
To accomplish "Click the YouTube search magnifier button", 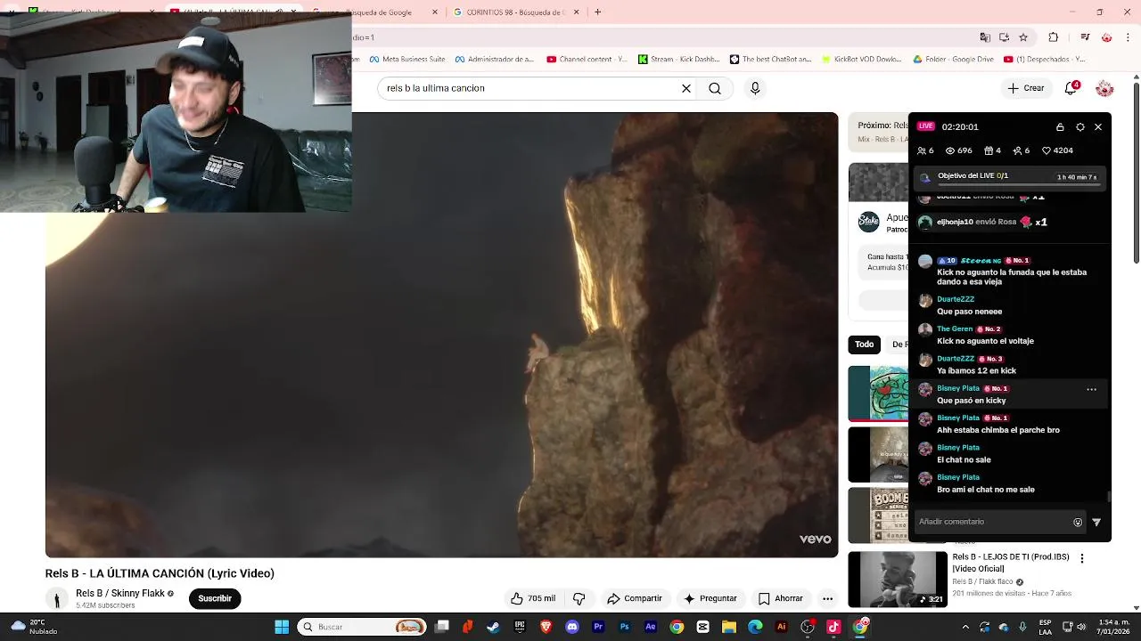I will pyautogui.click(x=715, y=88).
